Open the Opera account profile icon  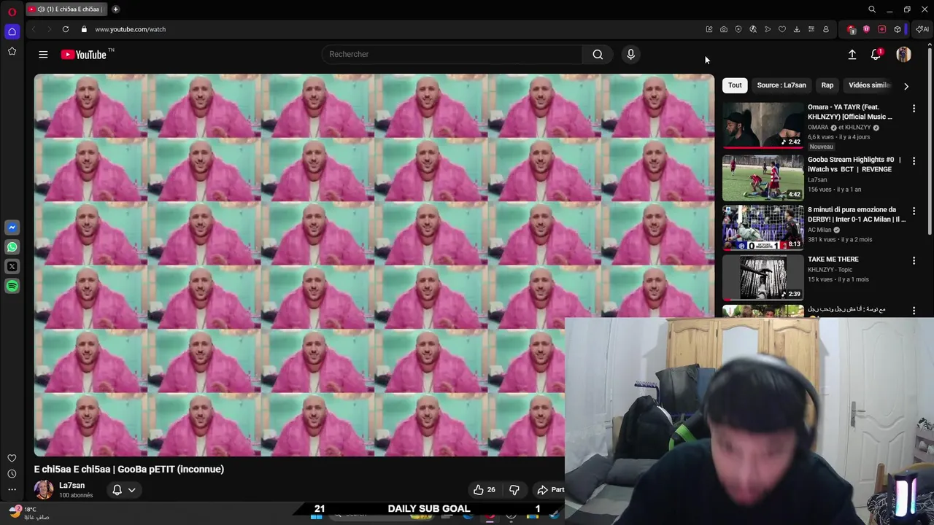pyautogui.click(x=825, y=29)
